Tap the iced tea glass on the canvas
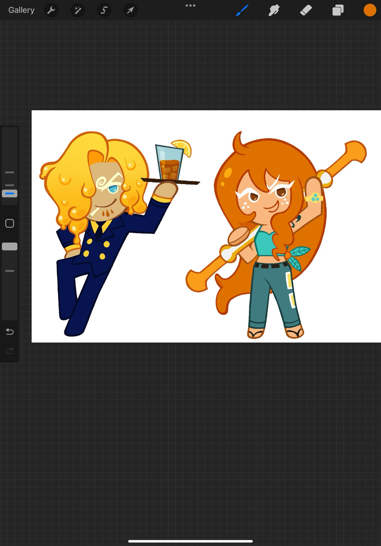The width and height of the screenshot is (381, 546). [169, 162]
